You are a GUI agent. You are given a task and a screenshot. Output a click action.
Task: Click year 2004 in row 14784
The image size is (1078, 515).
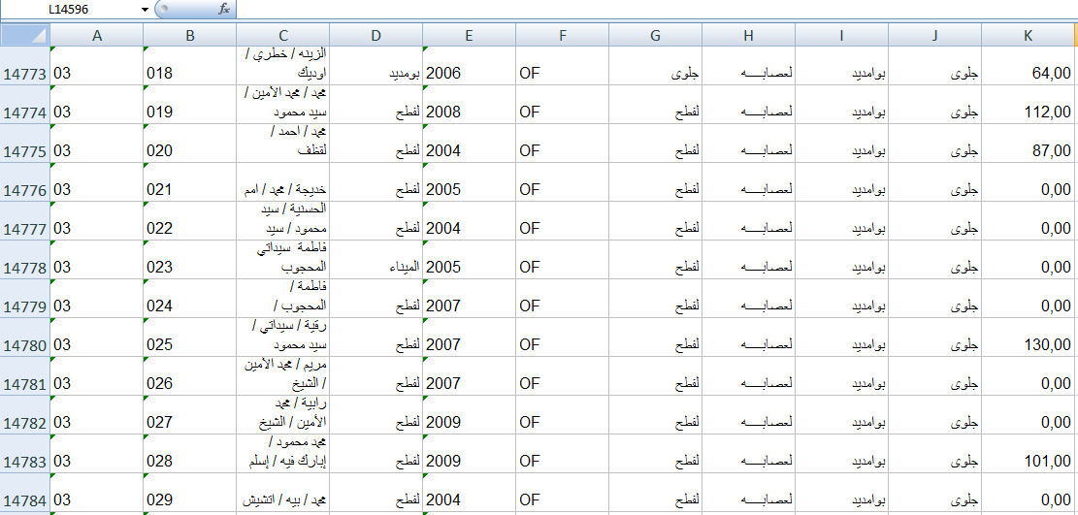tap(469, 492)
